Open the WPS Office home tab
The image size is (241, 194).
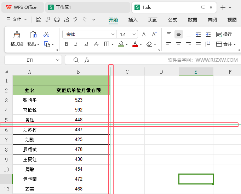(23, 7)
